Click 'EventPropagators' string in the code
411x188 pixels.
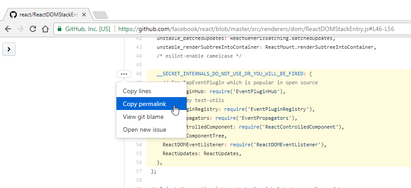tap(265, 118)
